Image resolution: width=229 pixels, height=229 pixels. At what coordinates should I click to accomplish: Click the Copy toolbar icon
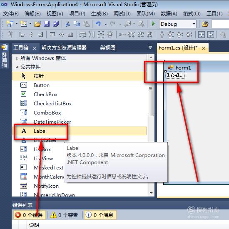click(x=77, y=24)
